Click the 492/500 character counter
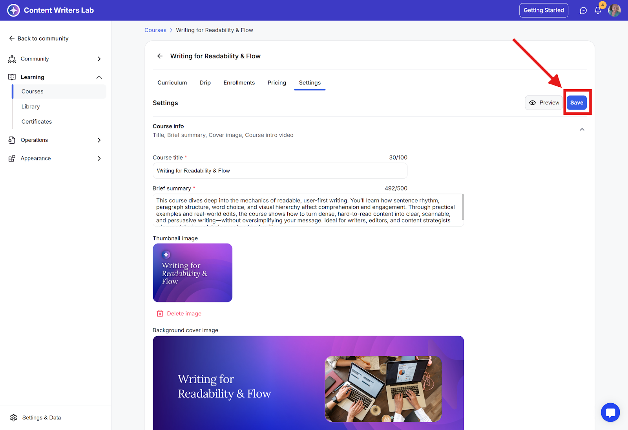The image size is (628, 430). 396,188
